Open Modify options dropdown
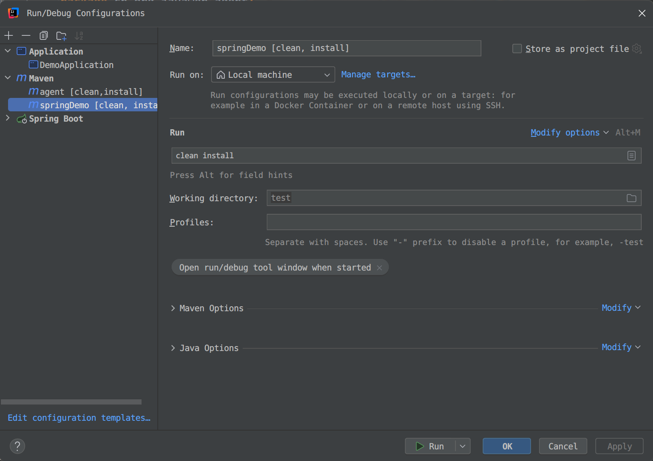The height and width of the screenshot is (461, 653). (x=569, y=132)
